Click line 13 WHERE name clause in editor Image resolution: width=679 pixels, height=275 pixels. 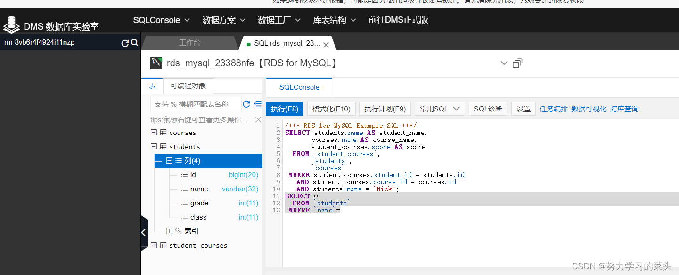click(x=314, y=210)
